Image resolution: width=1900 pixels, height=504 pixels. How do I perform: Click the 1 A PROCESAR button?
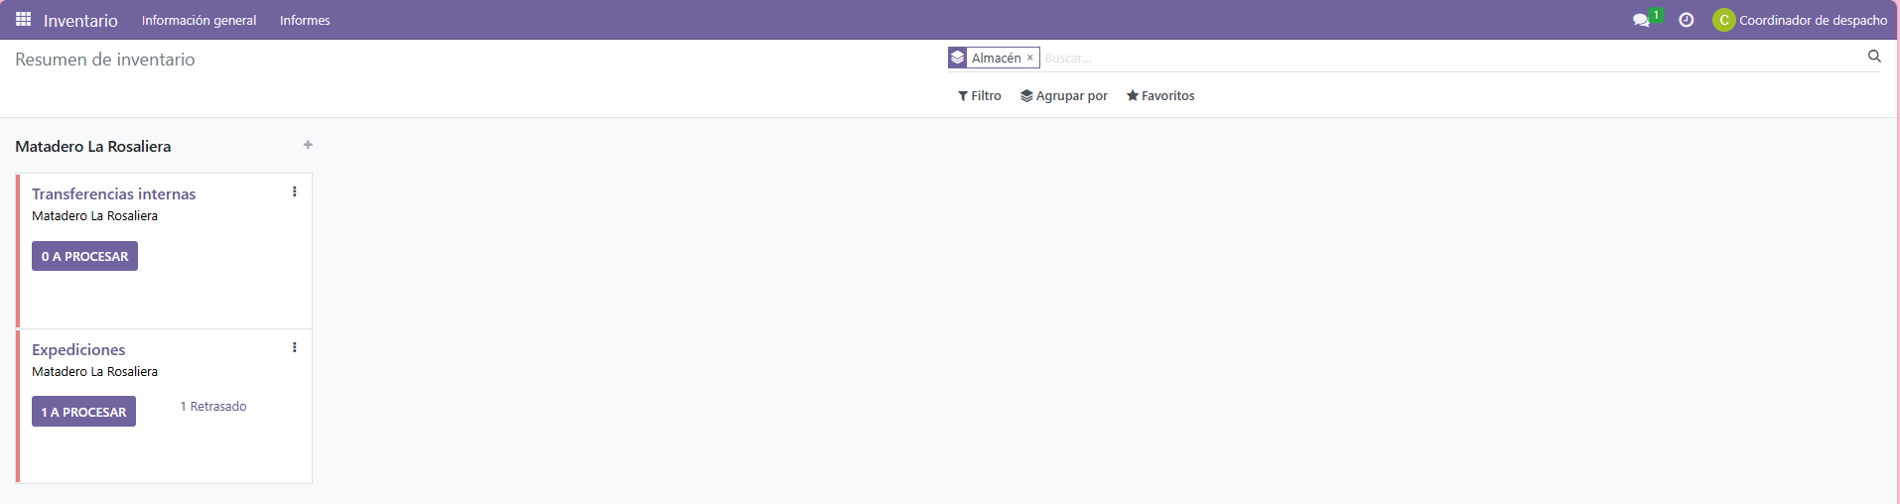click(x=83, y=412)
